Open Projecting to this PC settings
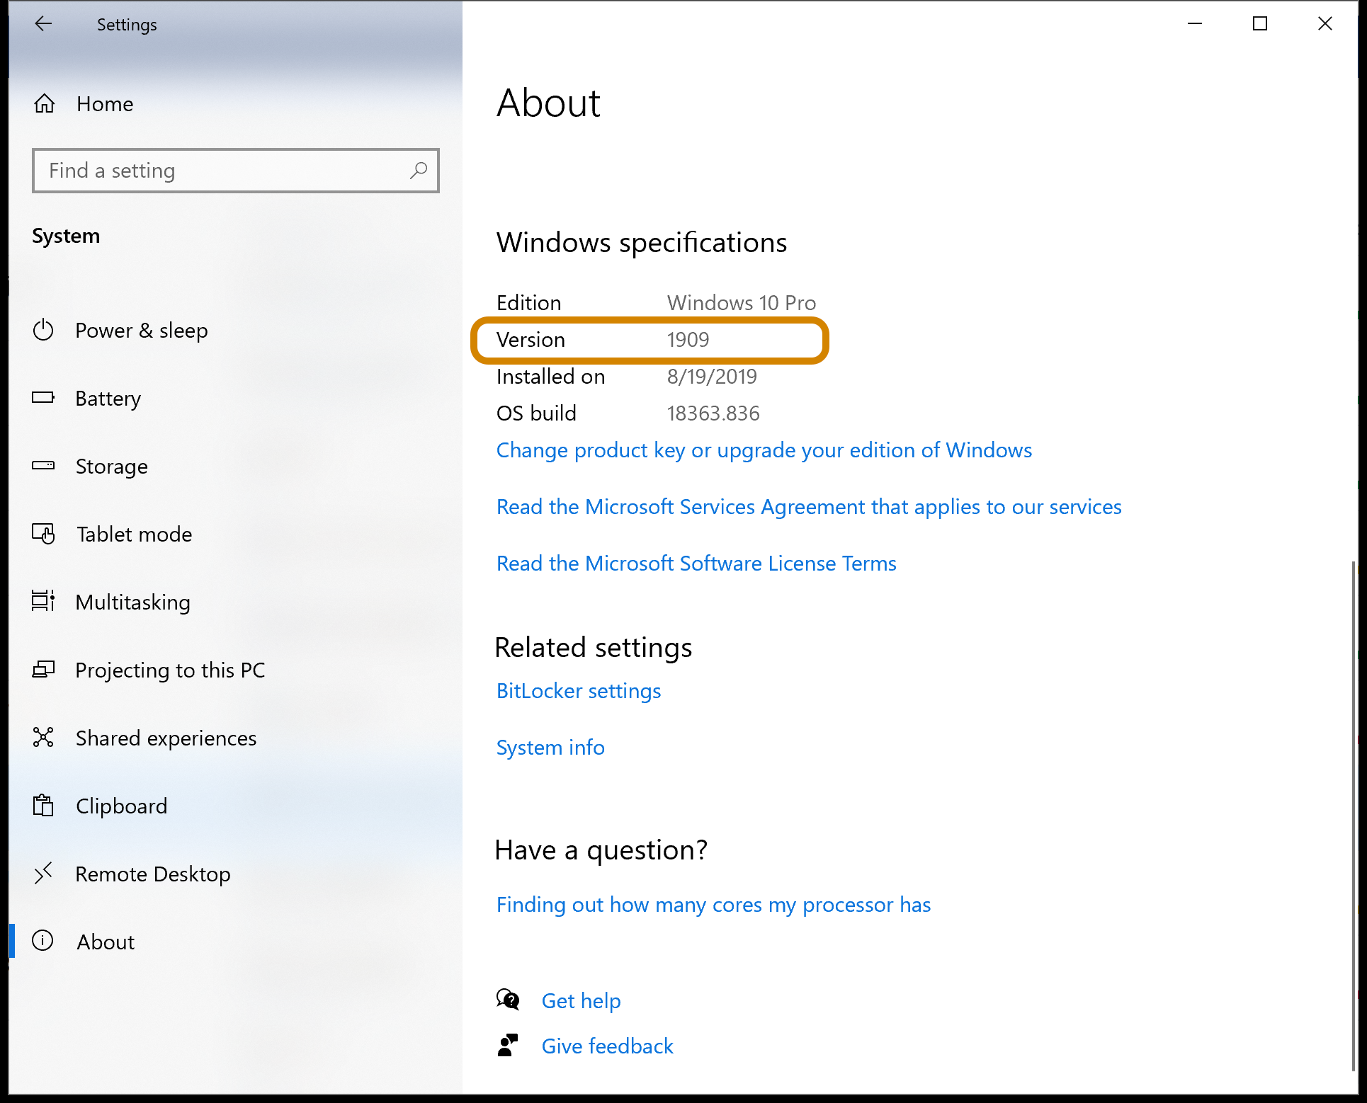The image size is (1367, 1103). [x=170, y=670]
